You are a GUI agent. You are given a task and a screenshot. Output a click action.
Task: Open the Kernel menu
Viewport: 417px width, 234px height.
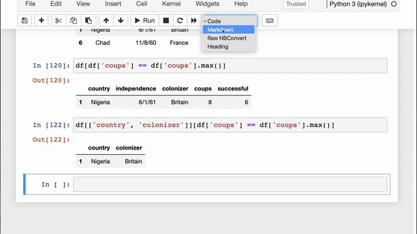[171, 4]
